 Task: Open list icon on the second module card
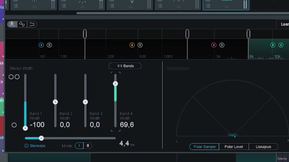tap(64, 6)
